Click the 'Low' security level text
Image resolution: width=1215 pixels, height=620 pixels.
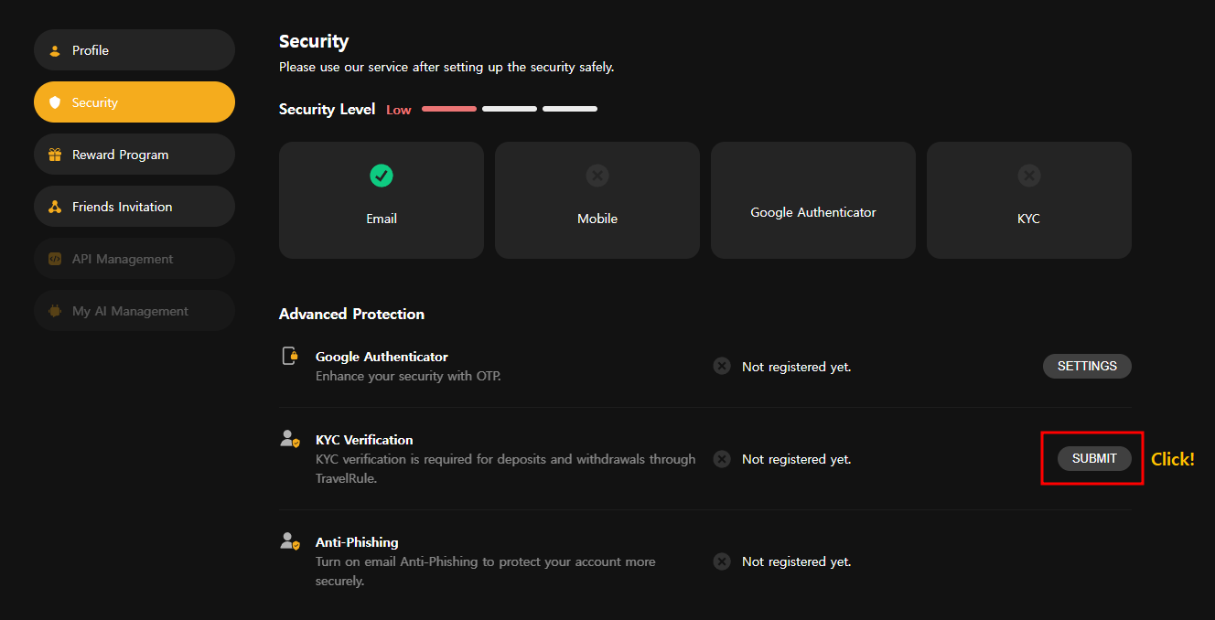399,110
